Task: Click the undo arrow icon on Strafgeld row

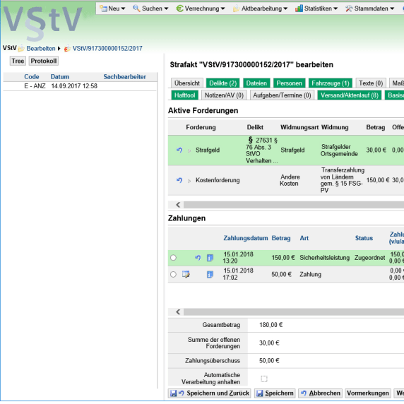Action: coord(179,150)
